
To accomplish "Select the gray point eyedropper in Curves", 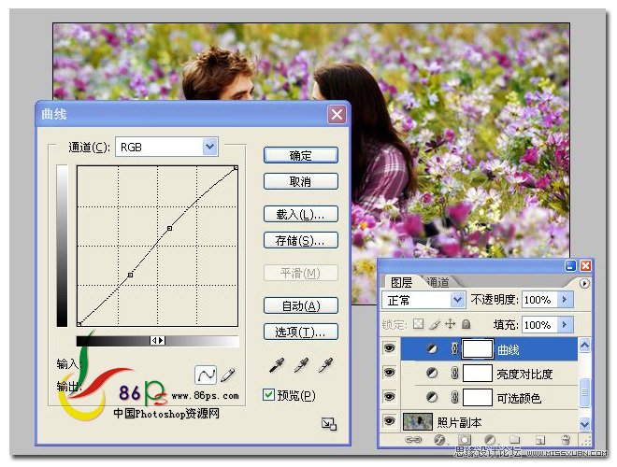I will click(x=301, y=365).
